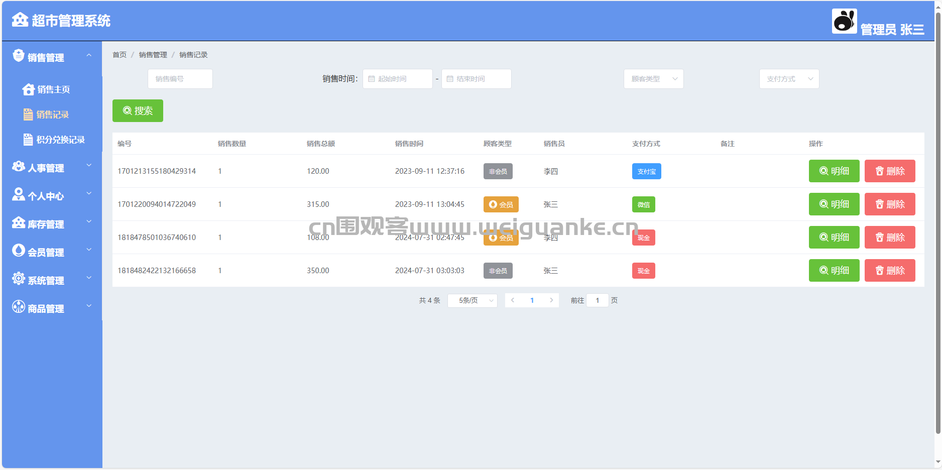
Task: Click sale time 2023-09-11 13:04:45
Action: (430, 204)
